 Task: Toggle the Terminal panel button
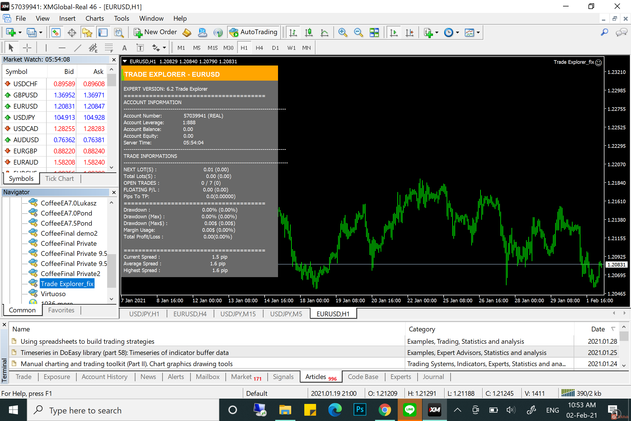(103, 32)
